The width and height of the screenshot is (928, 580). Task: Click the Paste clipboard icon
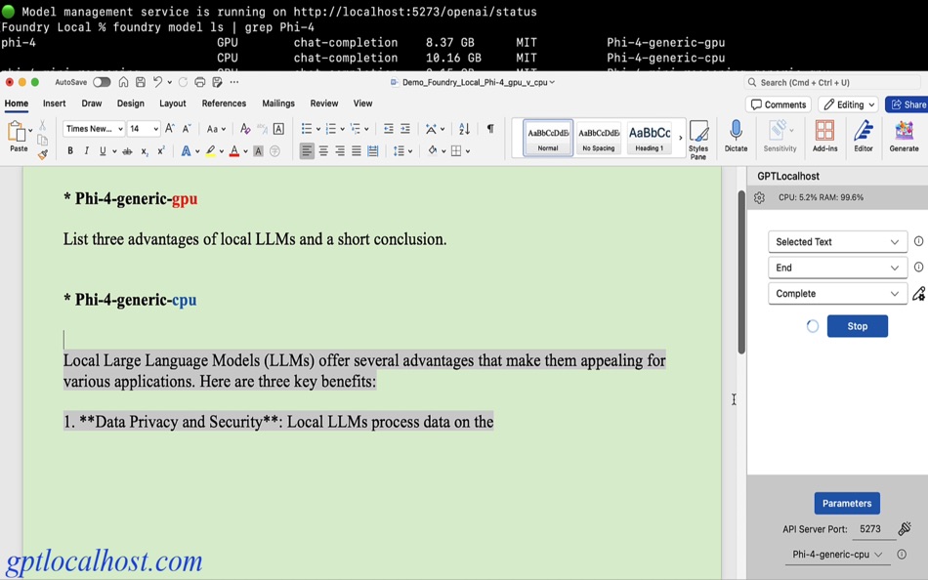[17, 132]
